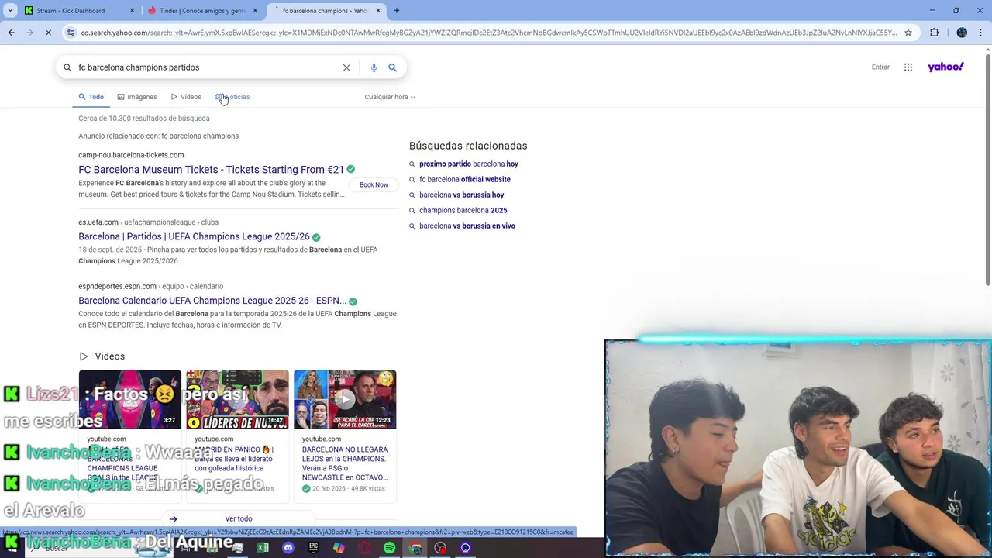Open Spotify from the taskbar
The image size is (992, 558).
(389, 548)
